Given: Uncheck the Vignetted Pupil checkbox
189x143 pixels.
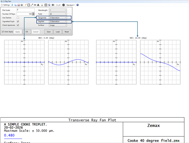Looking at the screenshot, I should (18, 21).
